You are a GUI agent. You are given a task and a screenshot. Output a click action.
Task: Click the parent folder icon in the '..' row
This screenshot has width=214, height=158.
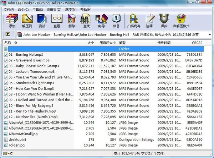(x=6, y=49)
